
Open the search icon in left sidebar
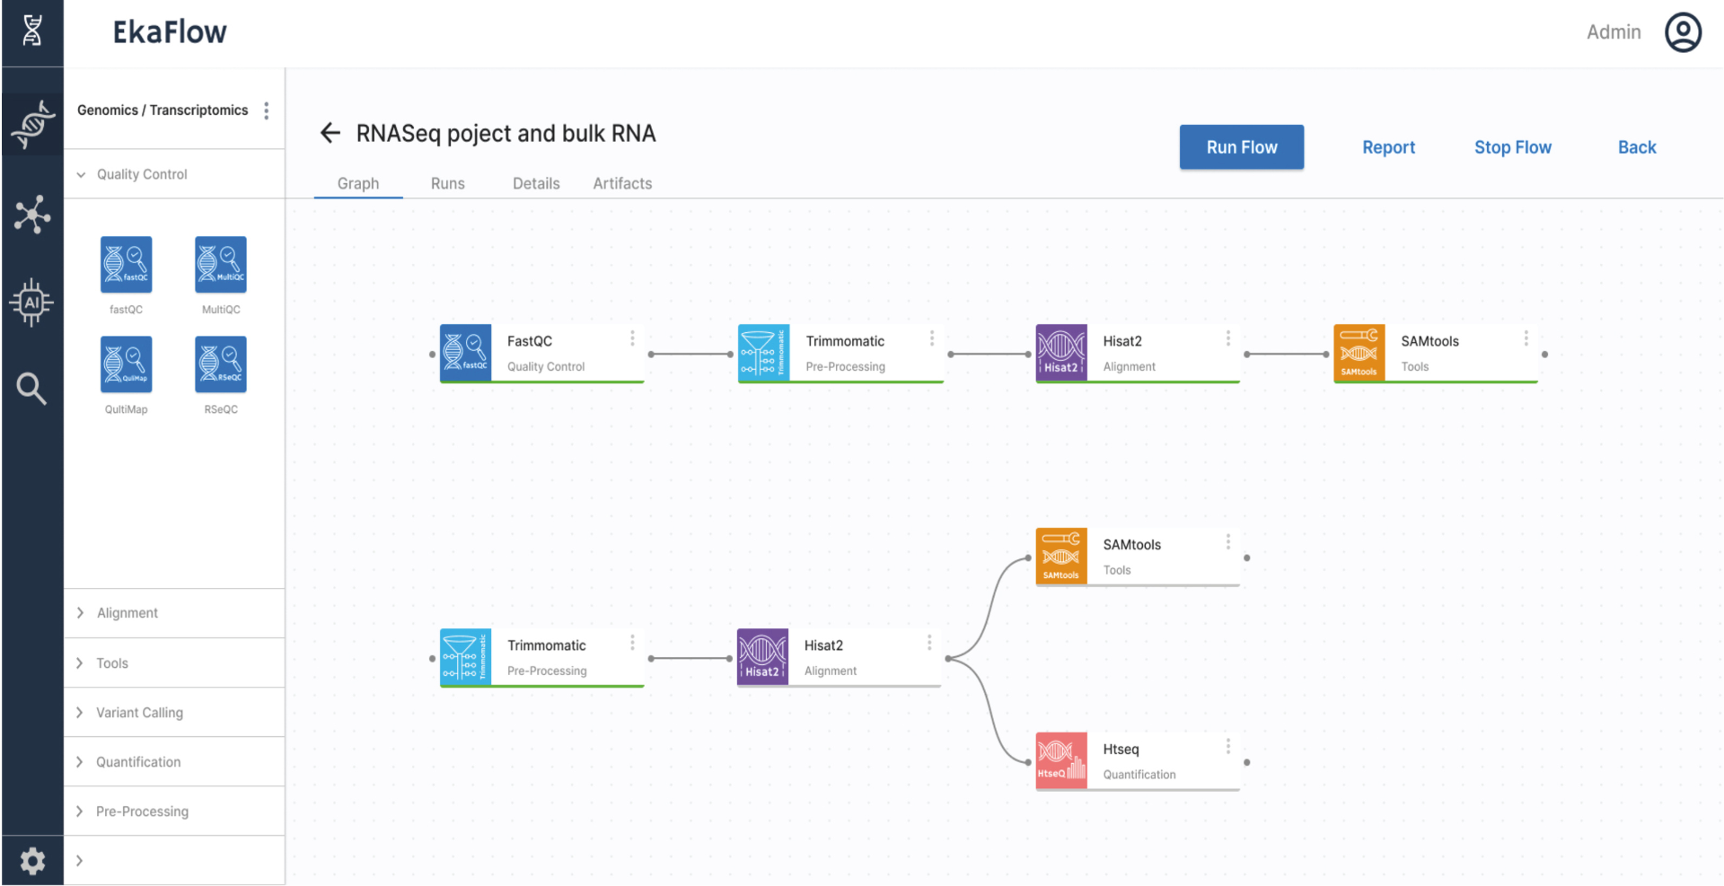tap(31, 389)
